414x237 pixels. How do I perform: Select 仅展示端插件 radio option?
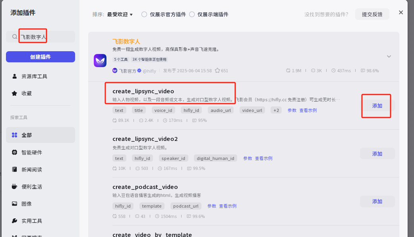click(x=192, y=14)
